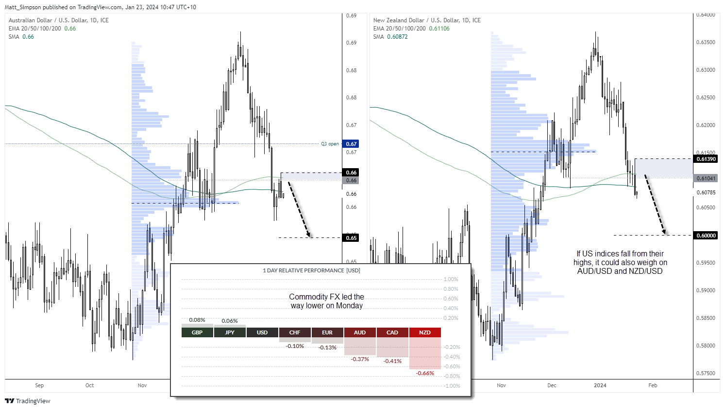Select the red NZD currency box
Image resolution: width=725 pixels, height=410 pixels.
pos(425,332)
